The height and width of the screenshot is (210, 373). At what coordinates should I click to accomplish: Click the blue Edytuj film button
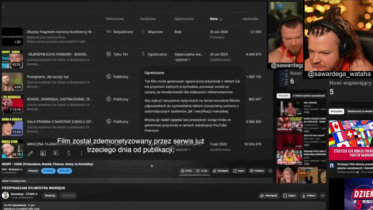coord(64,171)
